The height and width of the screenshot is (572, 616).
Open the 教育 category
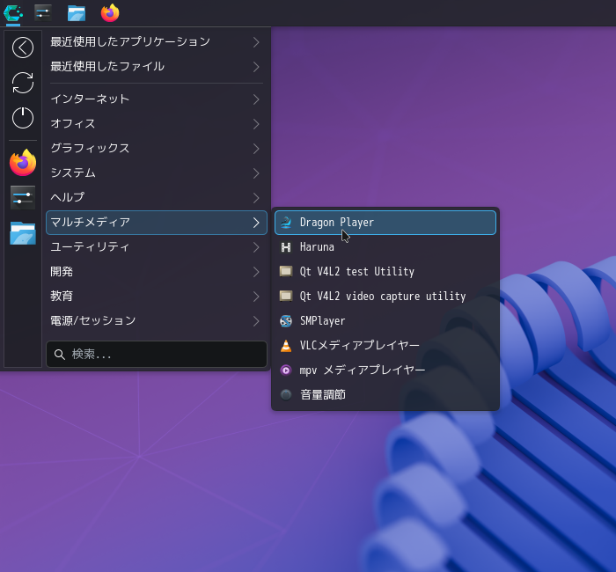157,297
